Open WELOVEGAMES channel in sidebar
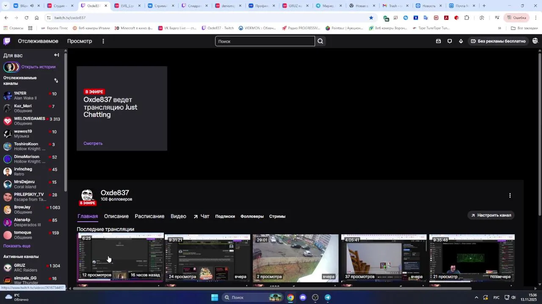This screenshot has height=304, width=542. [x=32, y=121]
